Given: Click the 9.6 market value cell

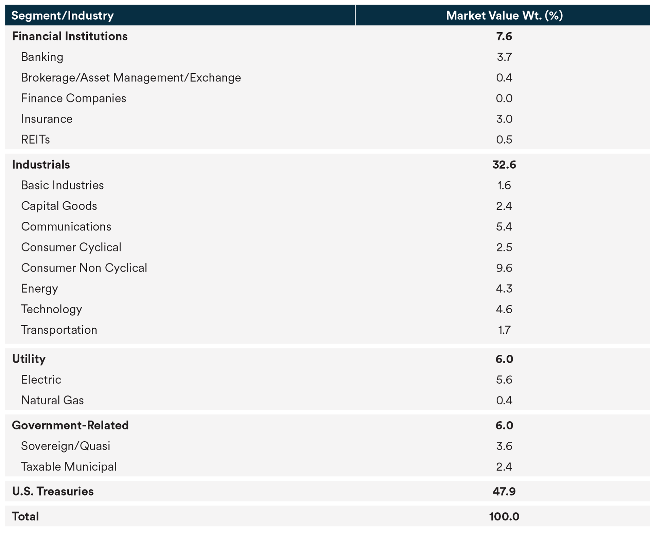Looking at the screenshot, I should point(504,268).
